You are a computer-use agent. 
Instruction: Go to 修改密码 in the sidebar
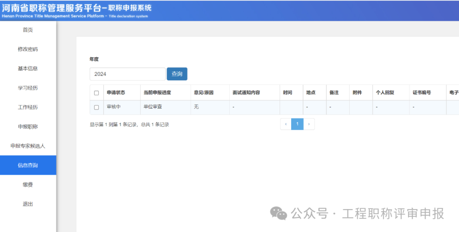(x=28, y=49)
